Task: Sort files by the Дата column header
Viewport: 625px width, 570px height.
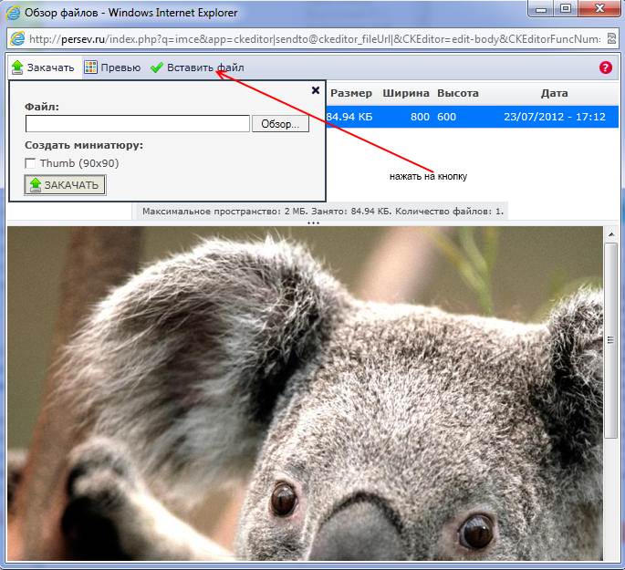Action: [554, 93]
